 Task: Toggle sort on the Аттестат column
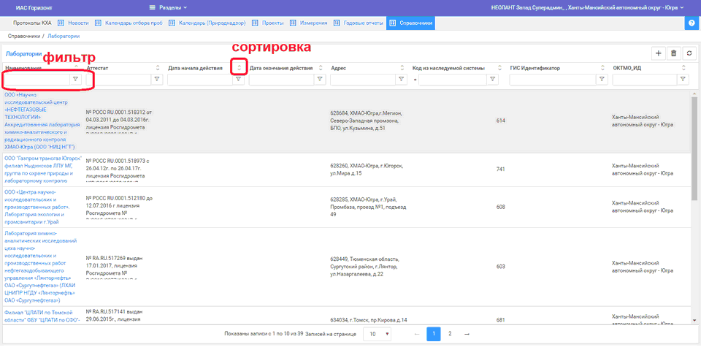pyautogui.click(x=157, y=68)
